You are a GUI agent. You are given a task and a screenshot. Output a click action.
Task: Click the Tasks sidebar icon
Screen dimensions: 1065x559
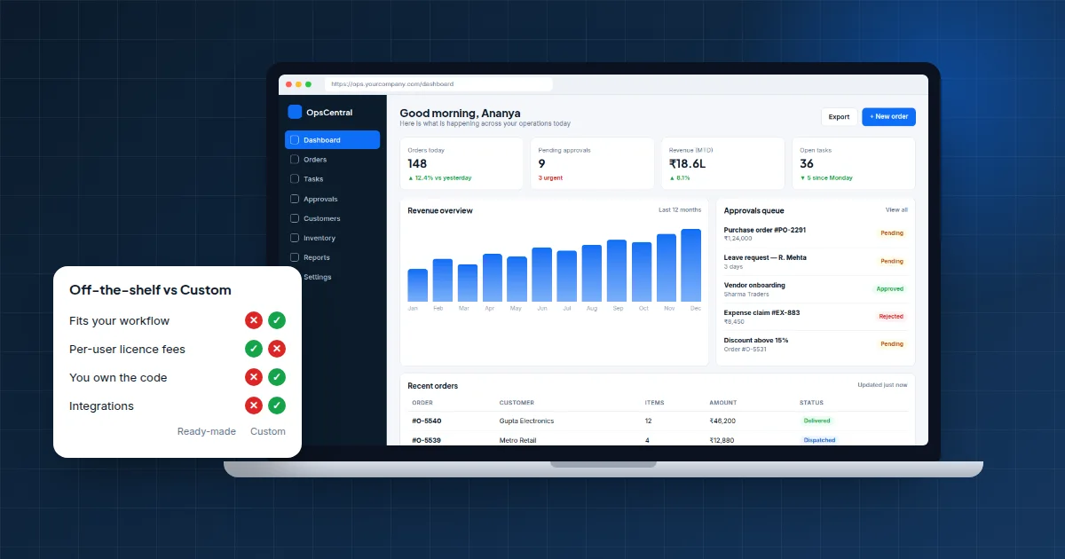(x=295, y=179)
